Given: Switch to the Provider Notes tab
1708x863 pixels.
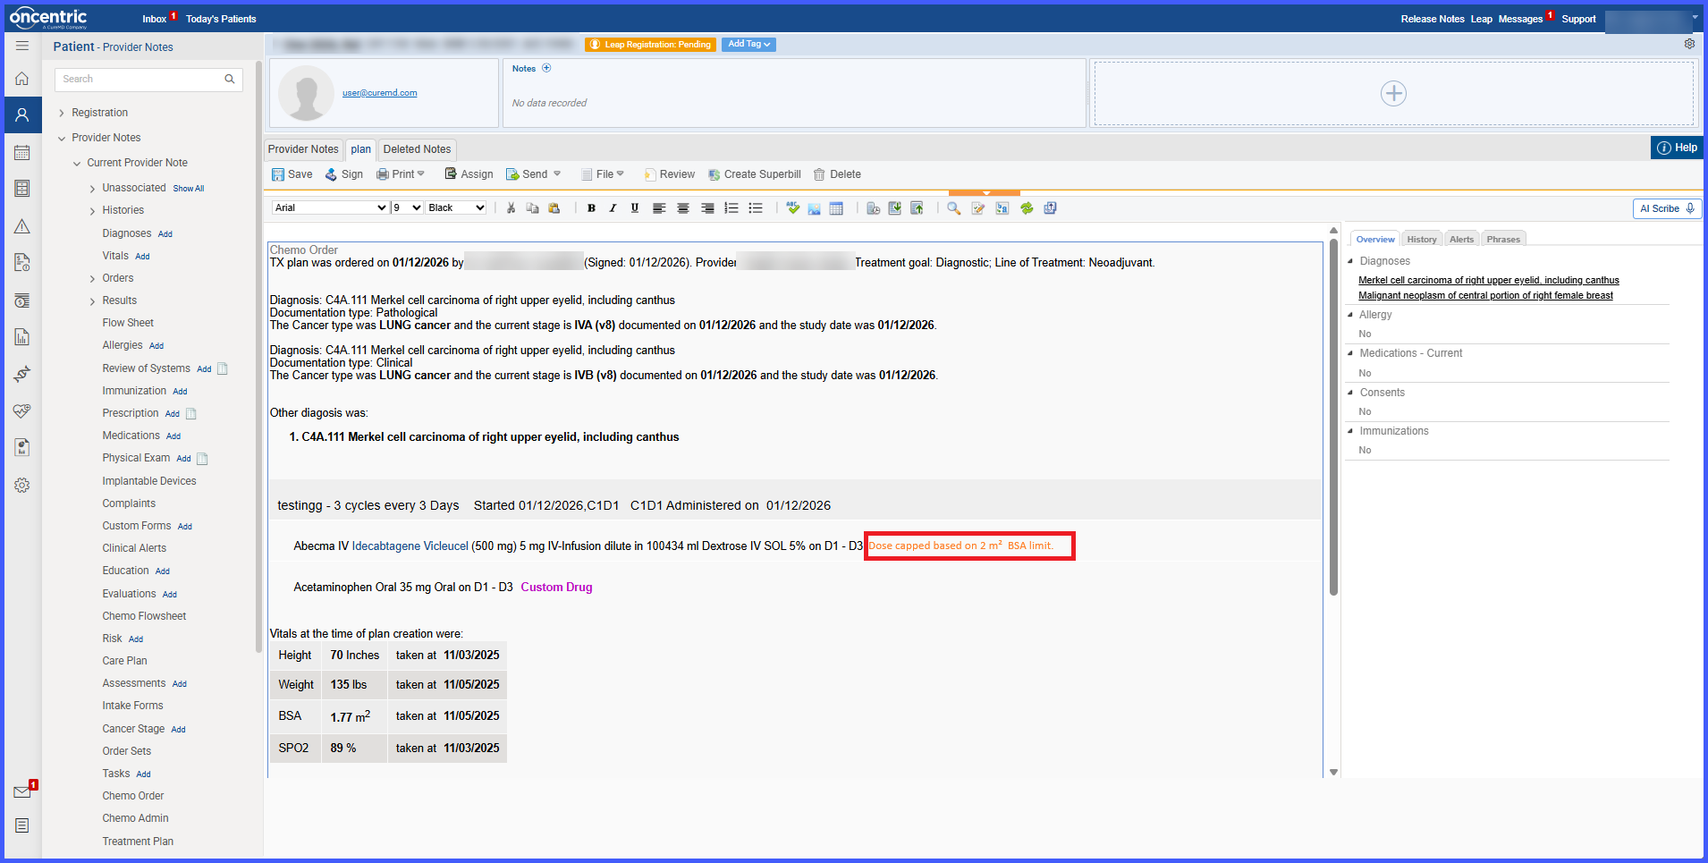Looking at the screenshot, I should 303,149.
